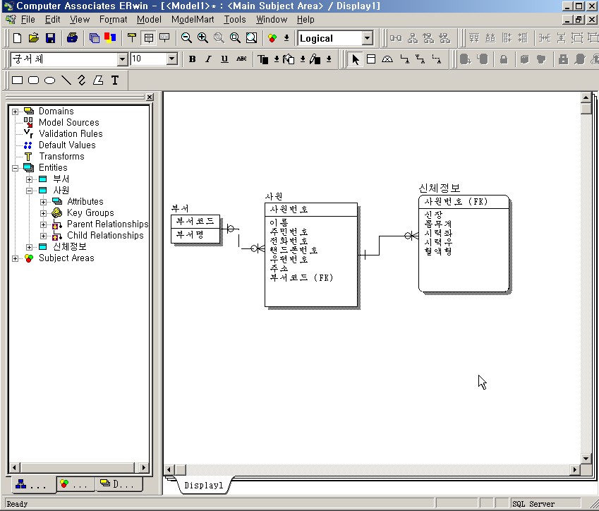The height and width of the screenshot is (511, 599).
Task: Open subject area down-arrow list
Action: click(286, 38)
